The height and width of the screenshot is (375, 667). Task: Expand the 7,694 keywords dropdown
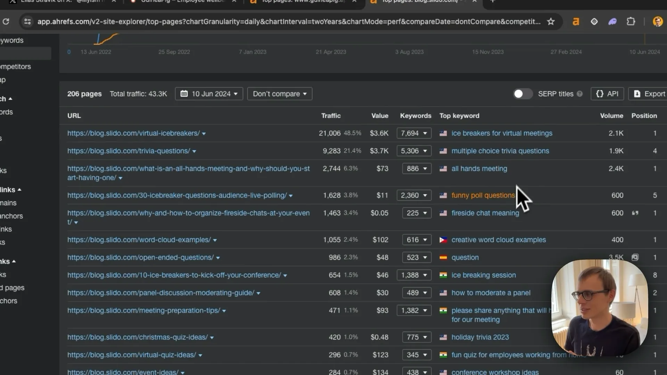pyautogui.click(x=414, y=133)
